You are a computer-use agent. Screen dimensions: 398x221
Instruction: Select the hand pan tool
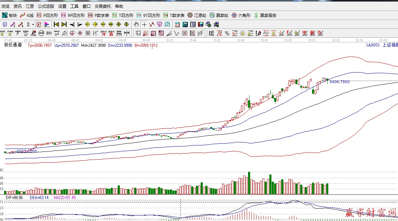tap(136, 24)
